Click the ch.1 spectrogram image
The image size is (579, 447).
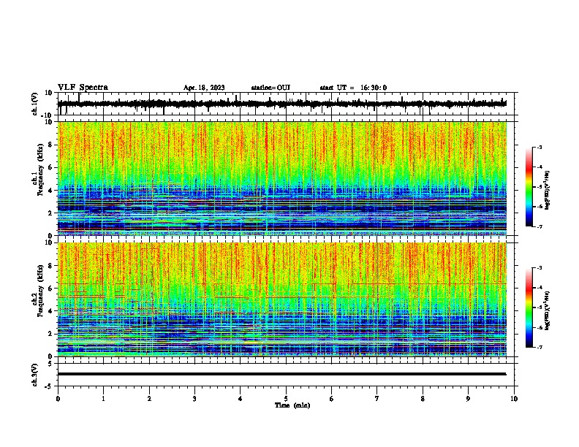282,178
